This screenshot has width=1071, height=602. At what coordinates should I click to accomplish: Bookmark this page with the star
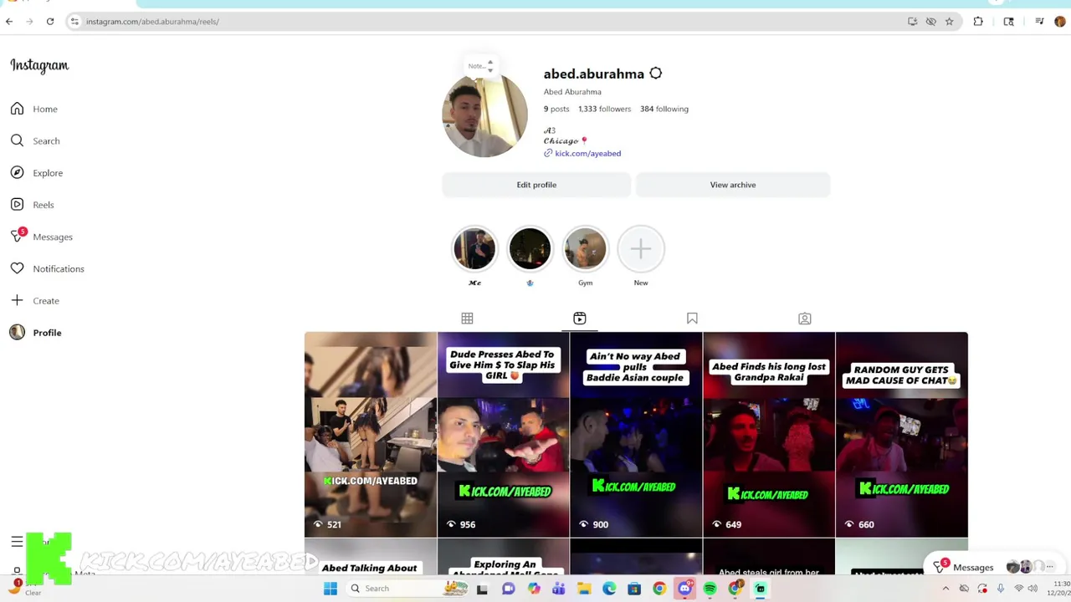(949, 22)
